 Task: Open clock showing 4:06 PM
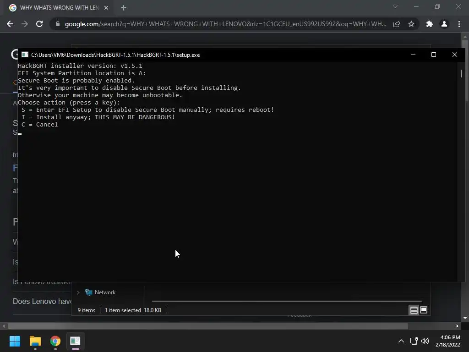point(448,341)
